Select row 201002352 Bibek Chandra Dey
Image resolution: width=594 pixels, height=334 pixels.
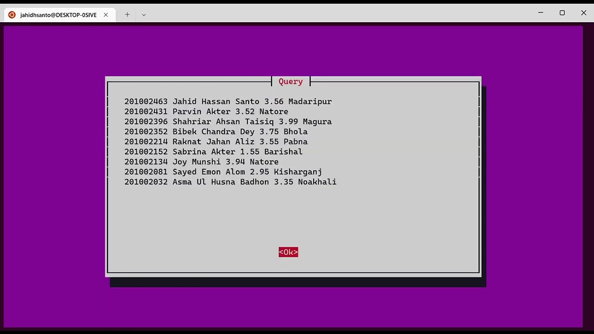point(216,132)
